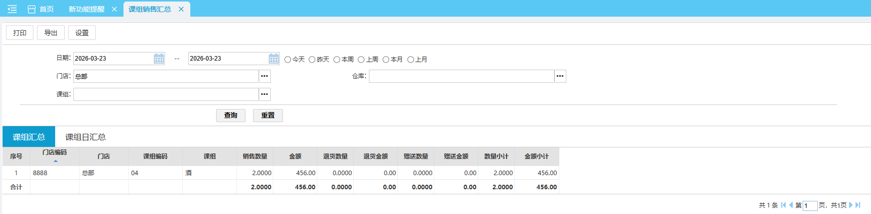Switch to the 课组日汇总 tab

tap(85, 137)
